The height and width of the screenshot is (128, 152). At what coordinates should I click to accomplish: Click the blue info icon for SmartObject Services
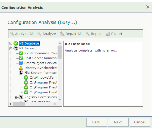click(x=21, y=63)
